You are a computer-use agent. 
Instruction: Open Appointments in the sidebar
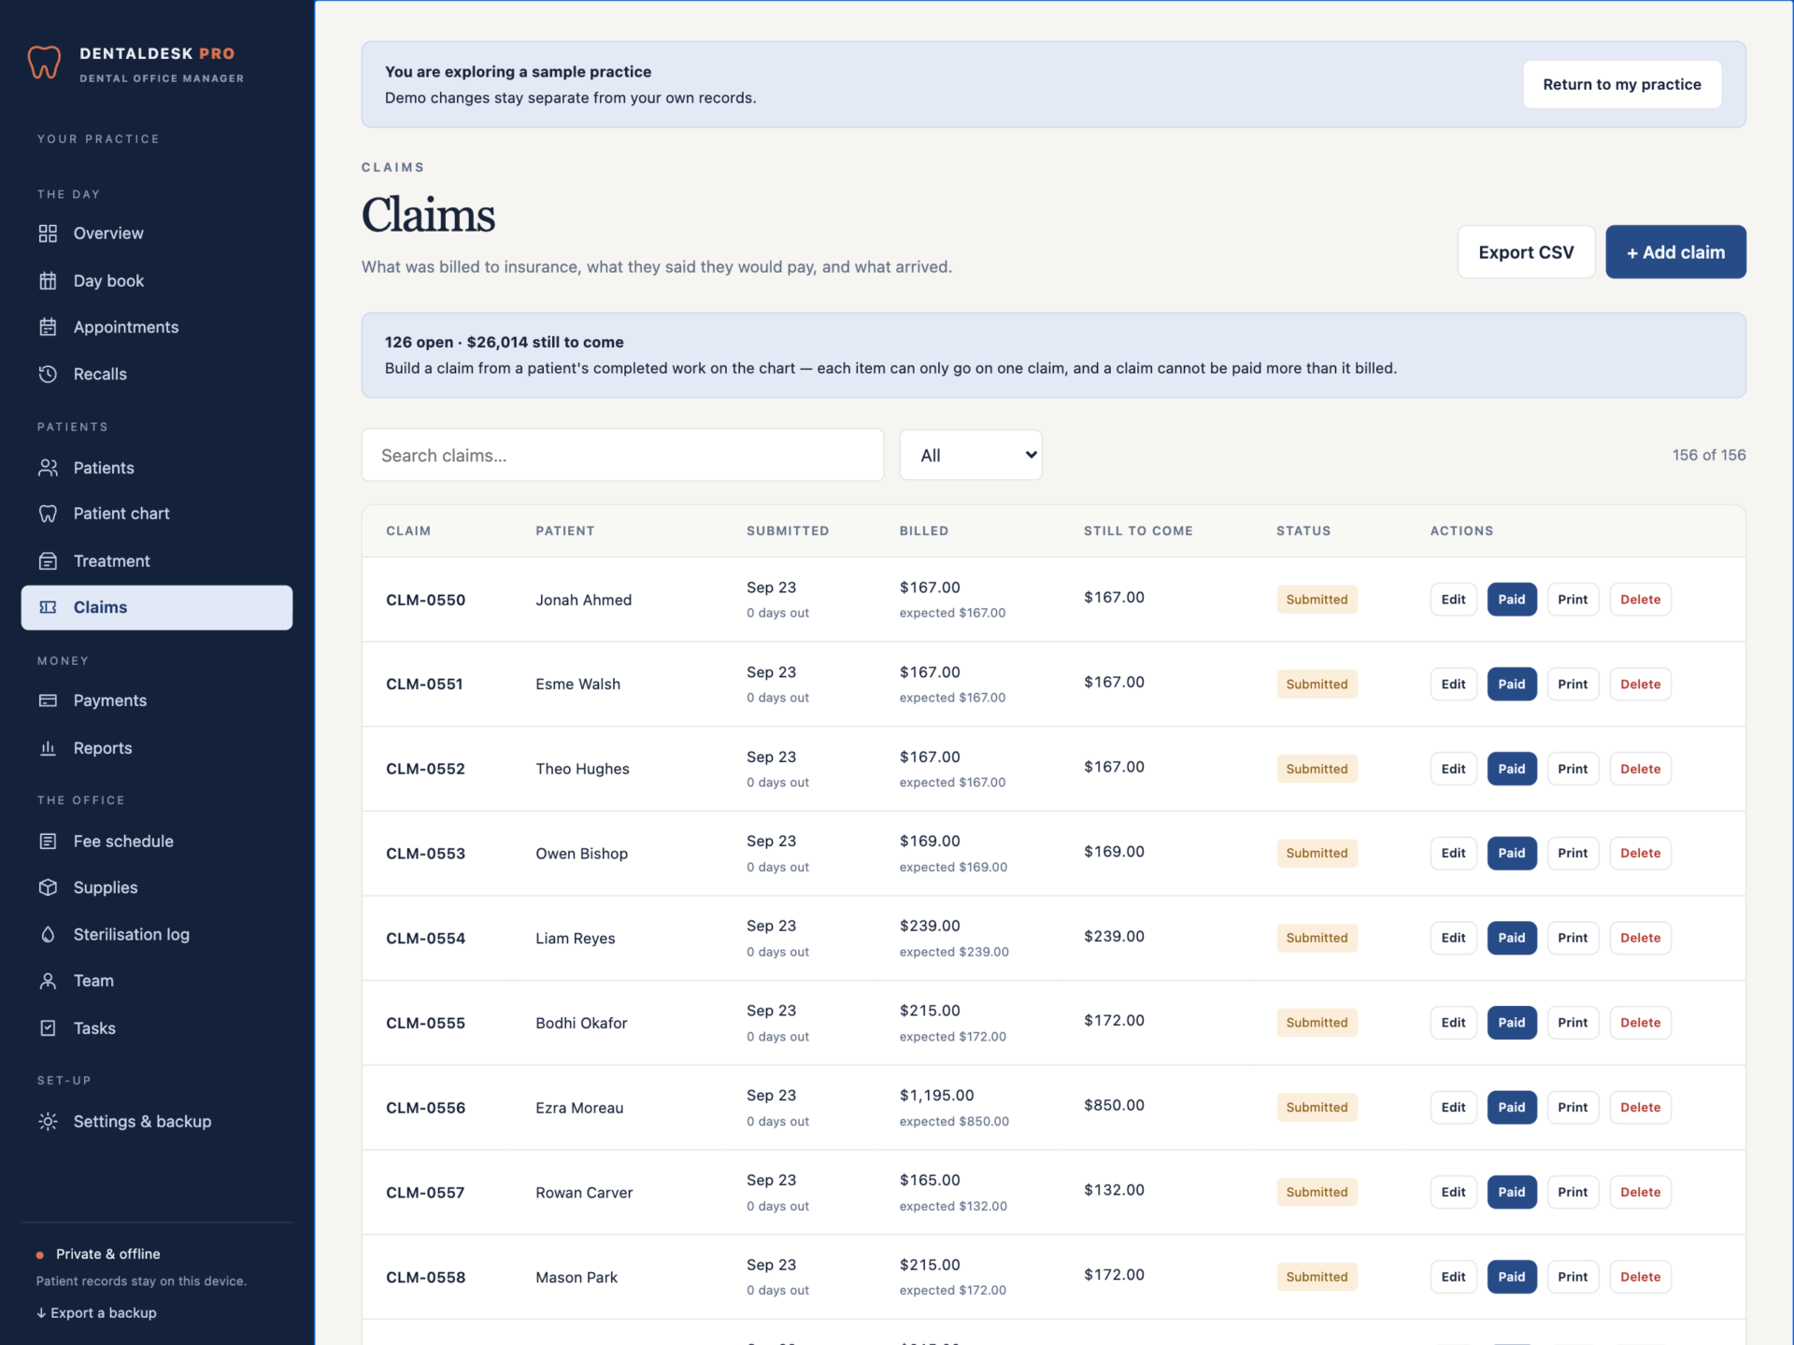pyautogui.click(x=157, y=327)
